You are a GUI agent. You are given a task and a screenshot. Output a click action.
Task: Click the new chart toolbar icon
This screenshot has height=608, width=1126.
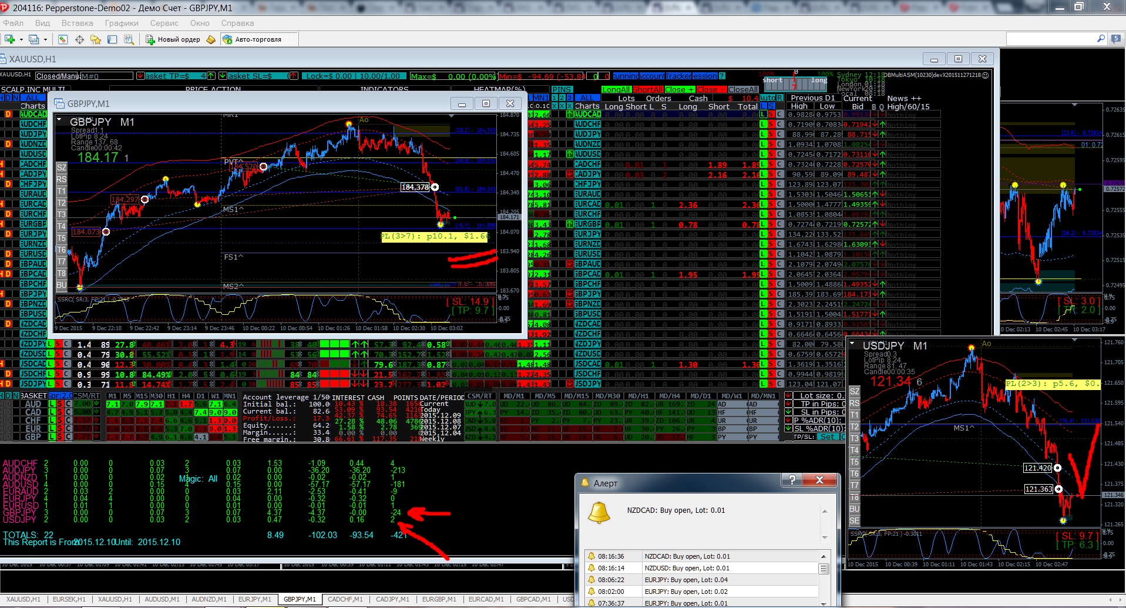pos(9,39)
